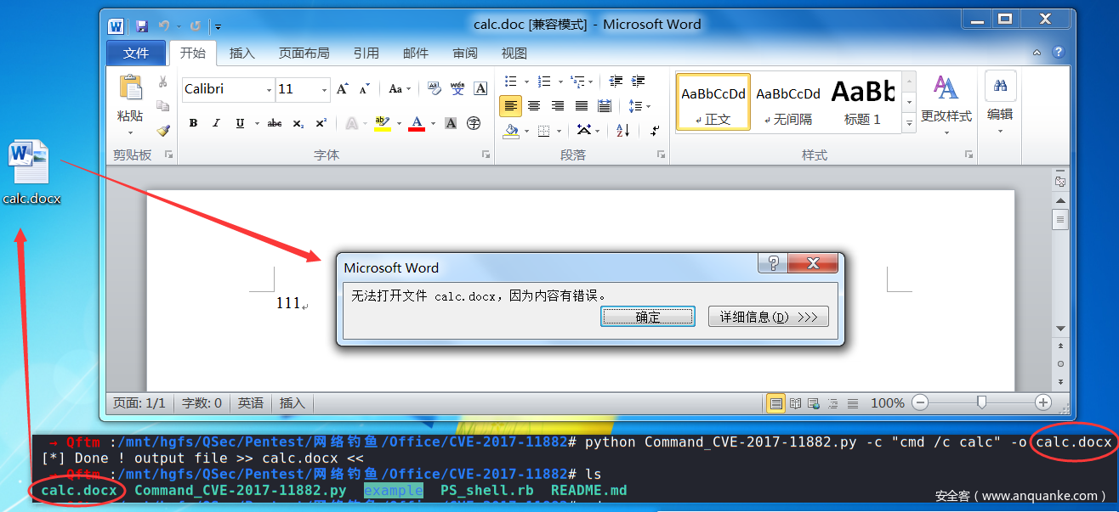Switch to the 插入 tab
Viewport: 1119px width, 512px height.
coord(242,53)
